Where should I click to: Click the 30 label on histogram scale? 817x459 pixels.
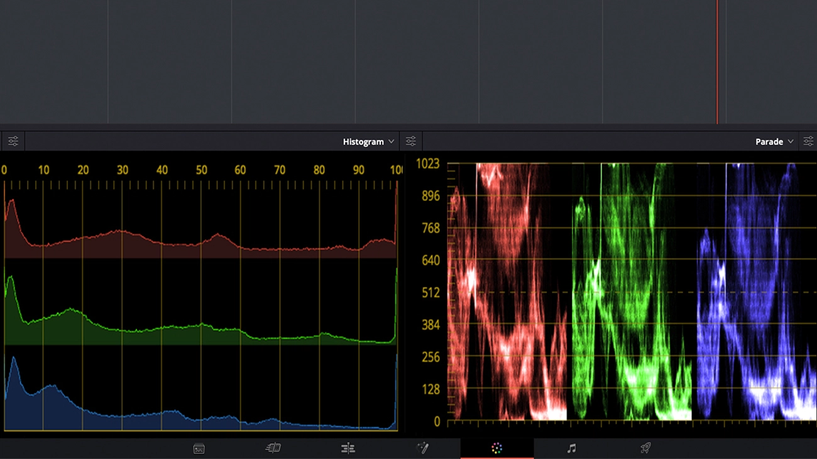point(122,170)
